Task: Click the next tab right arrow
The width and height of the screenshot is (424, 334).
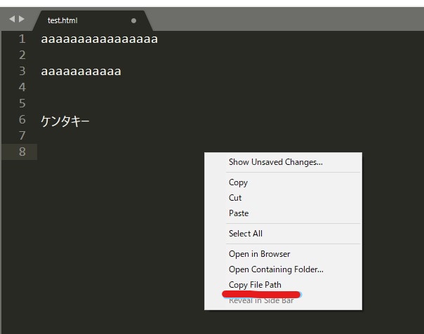Action: pos(22,19)
